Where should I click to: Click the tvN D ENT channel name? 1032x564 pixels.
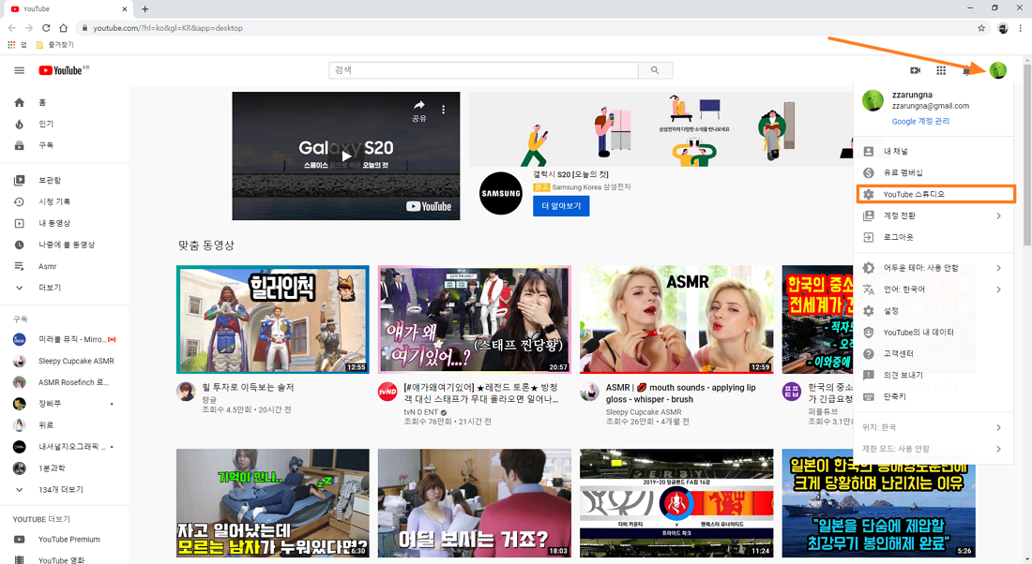click(x=420, y=412)
